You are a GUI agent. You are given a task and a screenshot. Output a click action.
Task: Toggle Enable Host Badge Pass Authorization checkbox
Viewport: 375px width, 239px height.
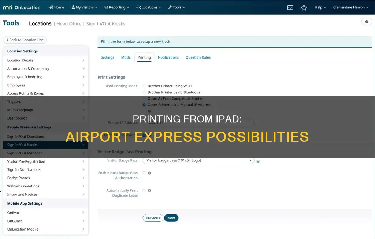144,173
